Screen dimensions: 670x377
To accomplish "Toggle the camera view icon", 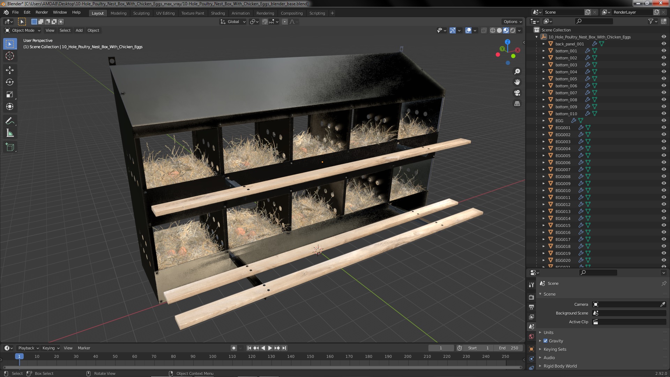I will coord(517,93).
